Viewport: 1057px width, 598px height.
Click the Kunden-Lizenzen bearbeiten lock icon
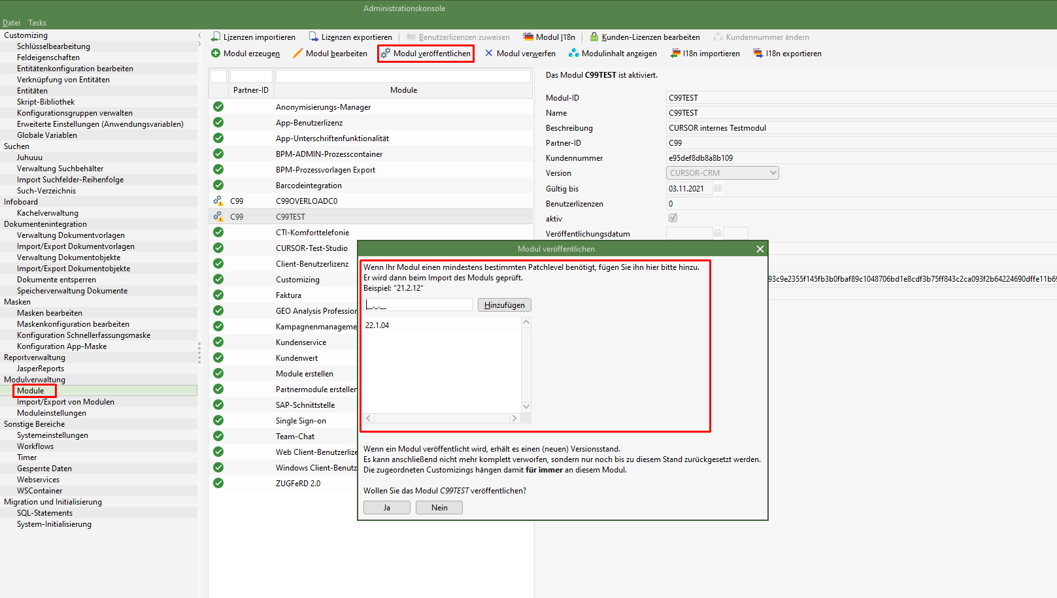(x=594, y=37)
